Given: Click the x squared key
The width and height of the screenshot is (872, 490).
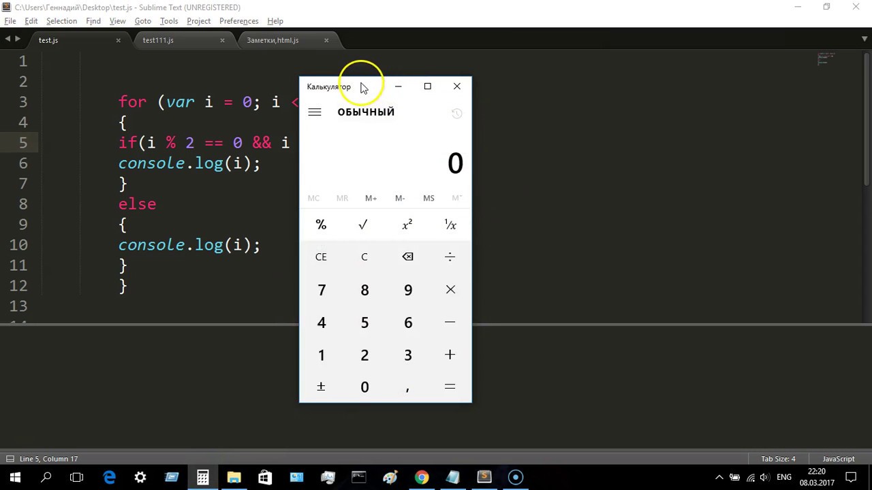Looking at the screenshot, I should tap(407, 225).
